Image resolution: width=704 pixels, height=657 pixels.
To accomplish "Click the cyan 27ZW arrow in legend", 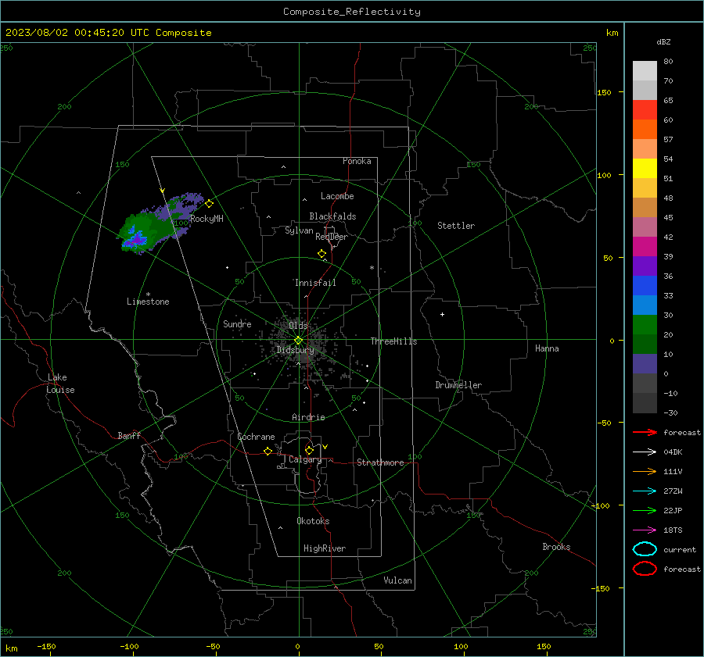I will [645, 491].
